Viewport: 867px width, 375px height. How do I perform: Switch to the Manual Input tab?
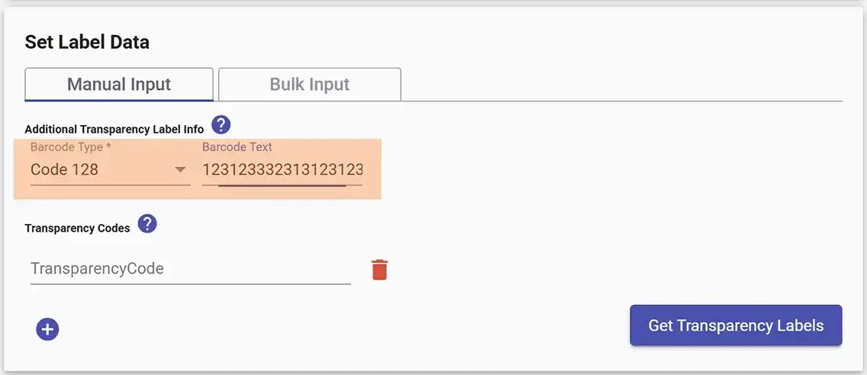click(119, 85)
